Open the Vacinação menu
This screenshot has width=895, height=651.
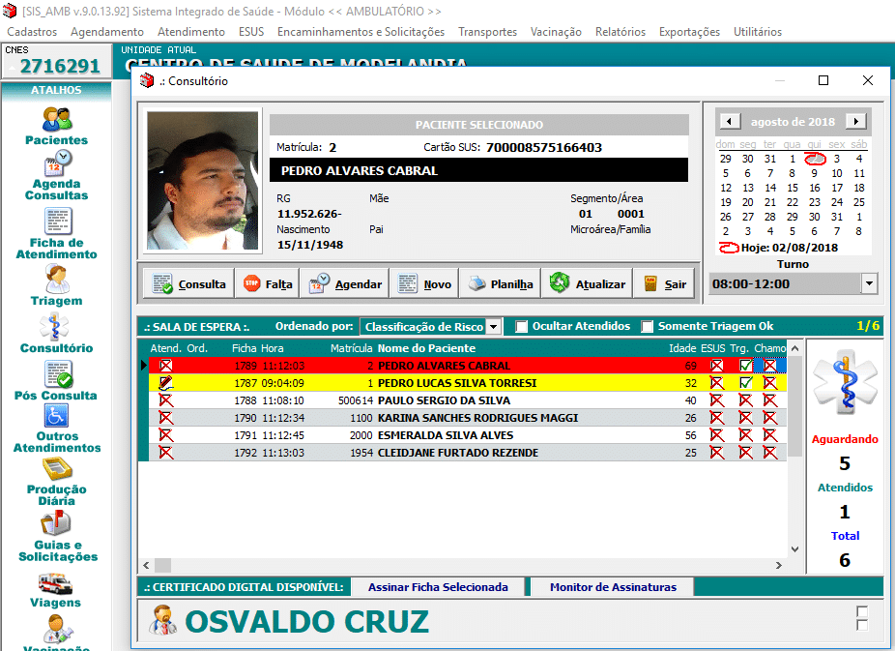pyautogui.click(x=556, y=32)
